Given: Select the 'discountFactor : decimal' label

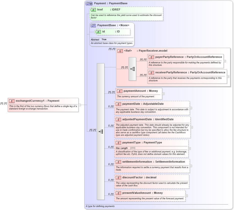Looking at the screenshot, I should [139, 178].
